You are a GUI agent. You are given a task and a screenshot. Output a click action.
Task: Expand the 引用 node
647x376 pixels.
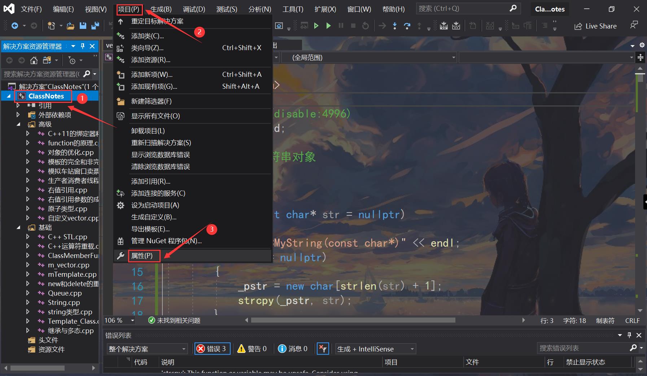pos(18,105)
